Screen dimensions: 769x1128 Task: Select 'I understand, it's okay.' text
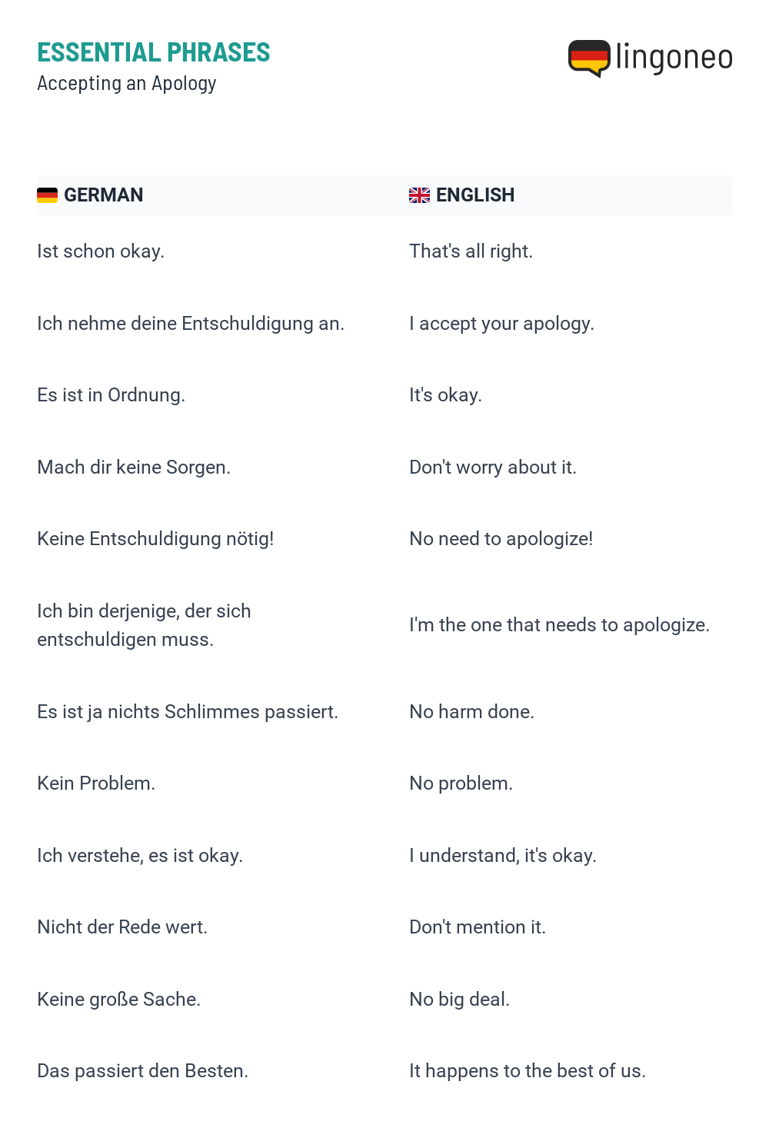pyautogui.click(x=503, y=856)
